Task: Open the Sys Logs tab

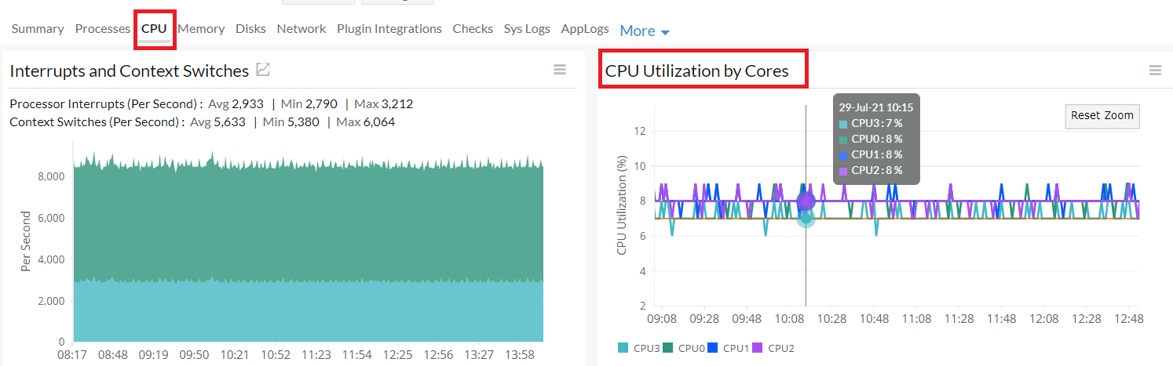Action: point(527,29)
